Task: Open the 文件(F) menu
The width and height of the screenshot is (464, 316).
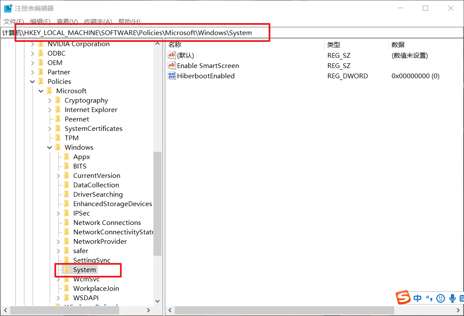Action: [x=14, y=21]
